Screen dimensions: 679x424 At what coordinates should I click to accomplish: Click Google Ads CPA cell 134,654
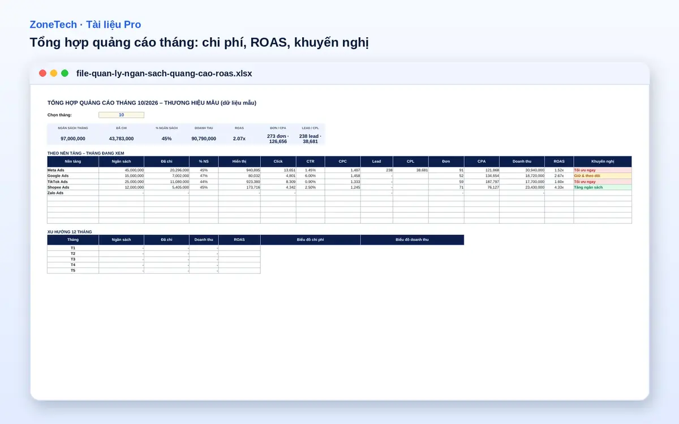[x=482, y=176]
